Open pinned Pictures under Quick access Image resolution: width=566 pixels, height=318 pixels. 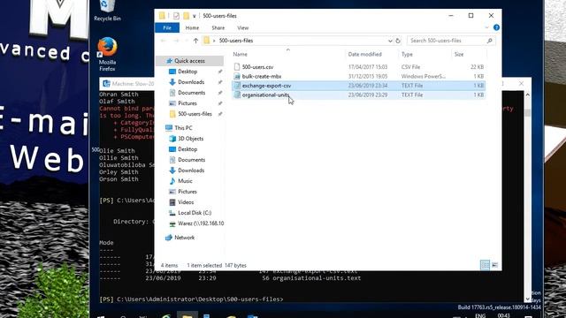point(187,103)
